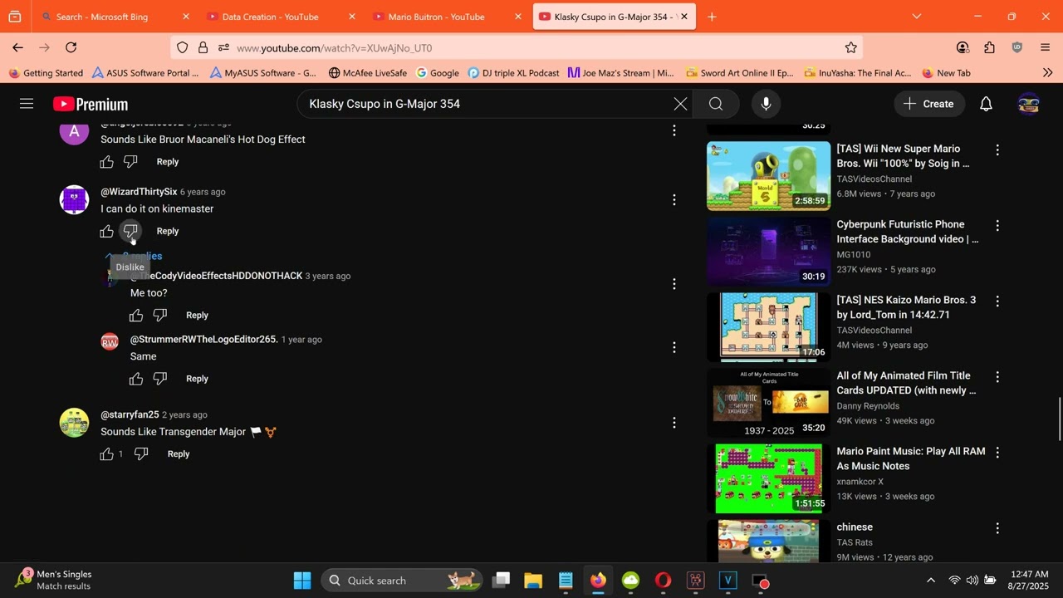Open options for Hot Dog Effect comment
Image resolution: width=1063 pixels, height=598 pixels.
tap(674, 130)
